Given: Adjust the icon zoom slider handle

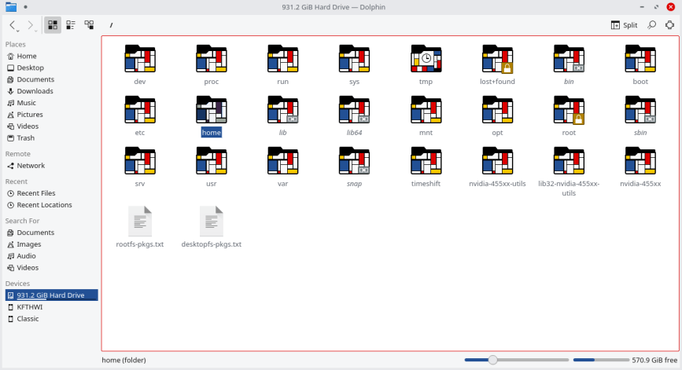Looking at the screenshot, I should click(x=492, y=360).
